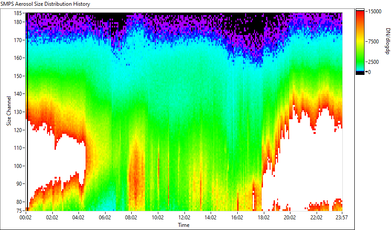Click the 2500 color scale label
This screenshot has height=230, width=392.
(373, 62)
